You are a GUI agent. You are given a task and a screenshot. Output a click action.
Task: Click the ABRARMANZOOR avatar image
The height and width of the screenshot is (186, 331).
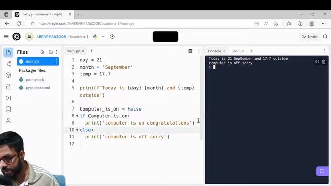[x=29, y=37]
